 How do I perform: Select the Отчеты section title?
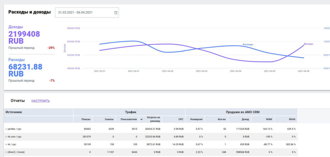click(x=17, y=101)
